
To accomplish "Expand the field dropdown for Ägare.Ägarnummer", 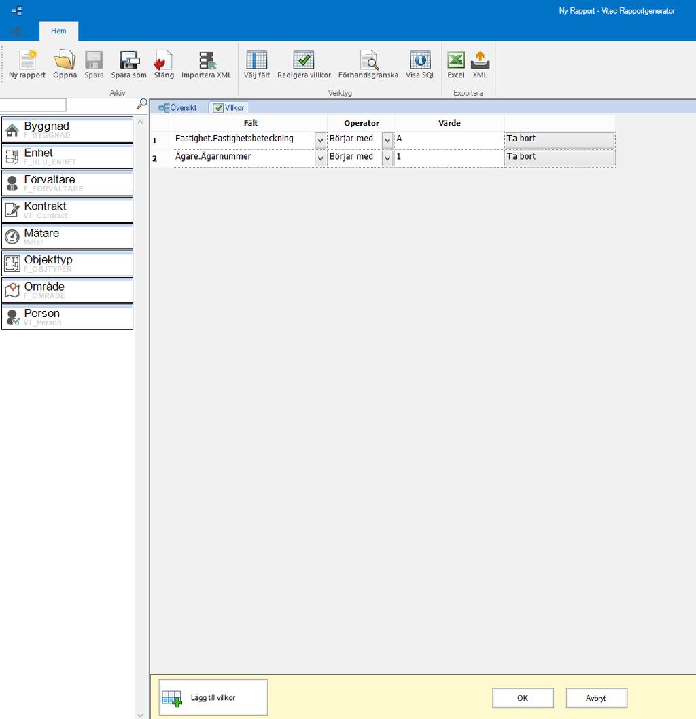I will coord(320,158).
